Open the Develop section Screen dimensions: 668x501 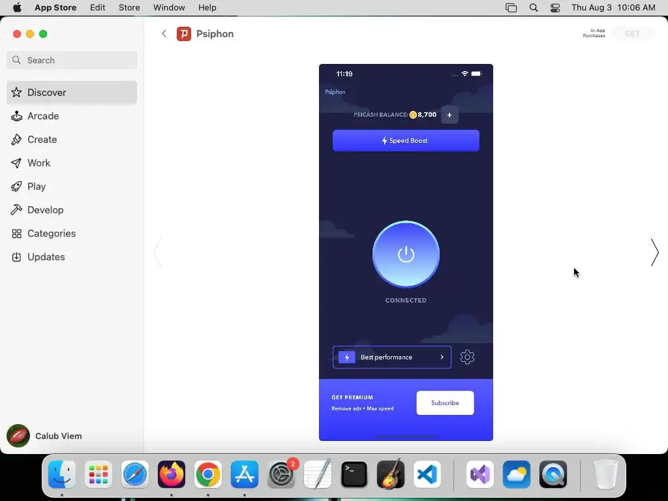pos(72,209)
